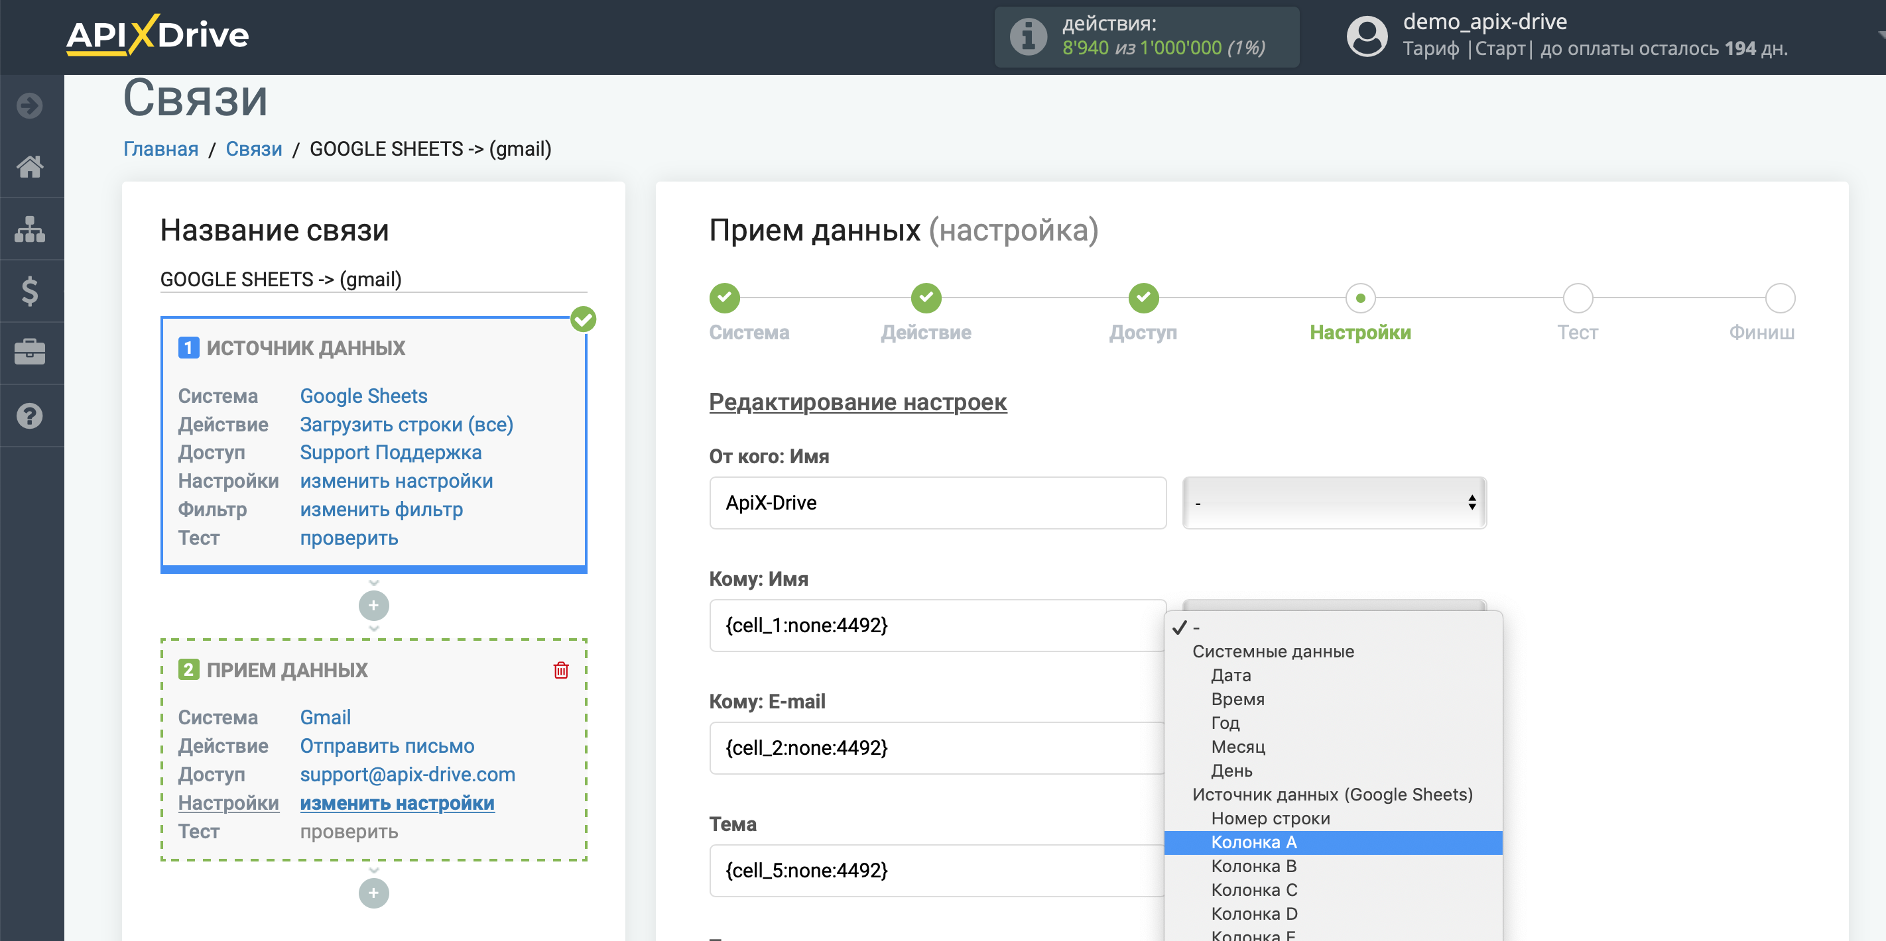The height and width of the screenshot is (941, 1886).
Task: Click the actions usage counter panel
Action: (1147, 36)
